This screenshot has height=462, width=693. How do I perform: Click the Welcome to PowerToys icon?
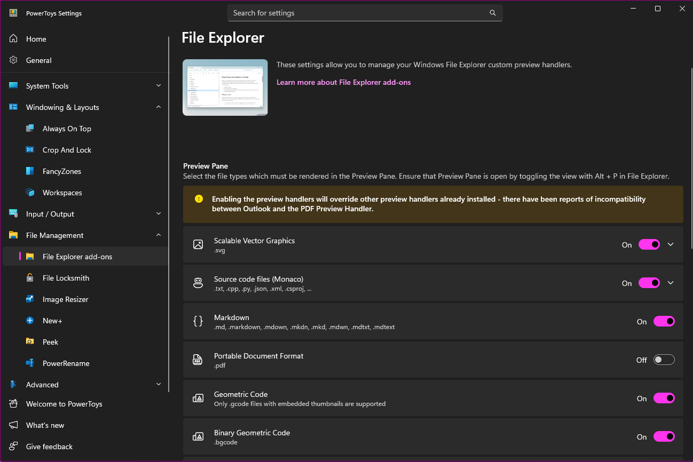pos(14,404)
